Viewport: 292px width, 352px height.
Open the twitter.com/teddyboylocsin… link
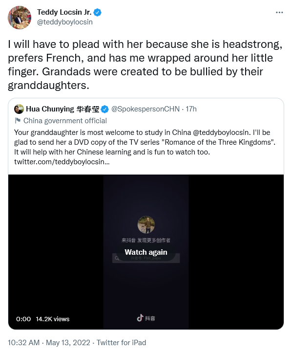62,162
